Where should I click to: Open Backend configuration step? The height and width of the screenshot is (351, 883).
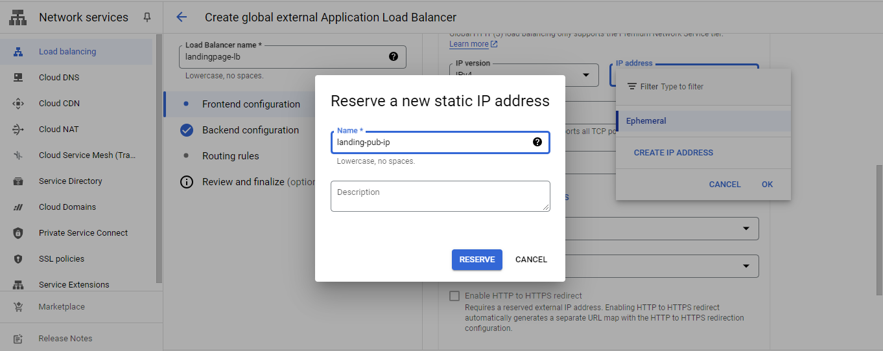(250, 130)
